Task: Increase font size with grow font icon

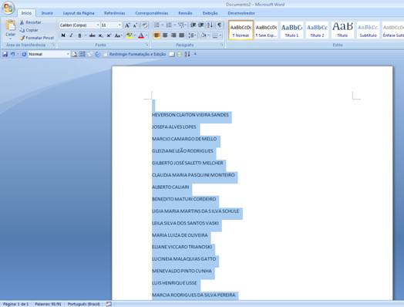Action: pyautogui.click(x=127, y=25)
